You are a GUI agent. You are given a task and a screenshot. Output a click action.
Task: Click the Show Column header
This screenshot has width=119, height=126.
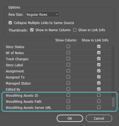[x=66, y=40]
